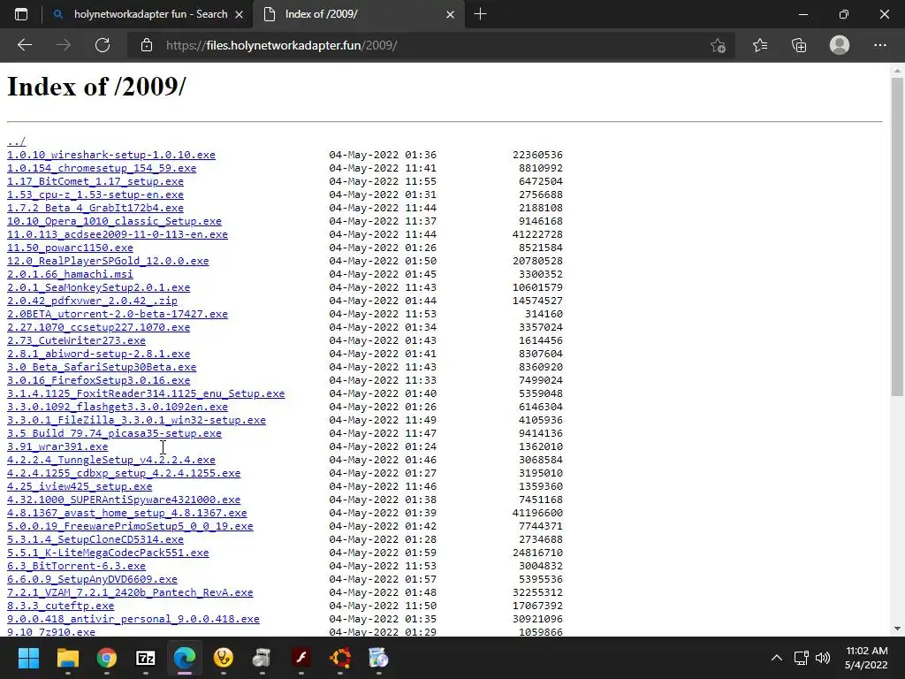The height and width of the screenshot is (679, 905).
Task: Open the Windows Start button
Action: point(28,658)
